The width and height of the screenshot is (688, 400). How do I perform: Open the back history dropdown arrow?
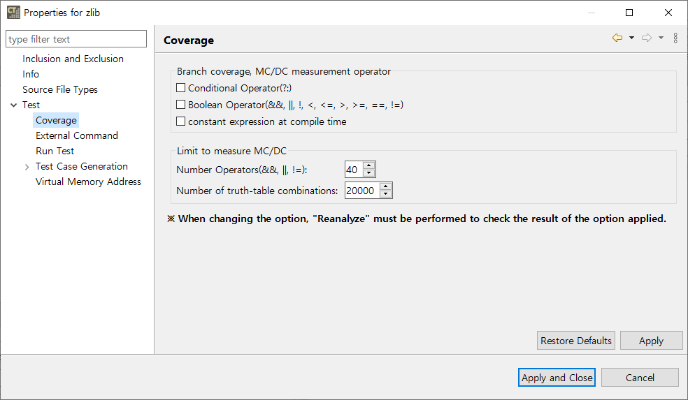(631, 38)
